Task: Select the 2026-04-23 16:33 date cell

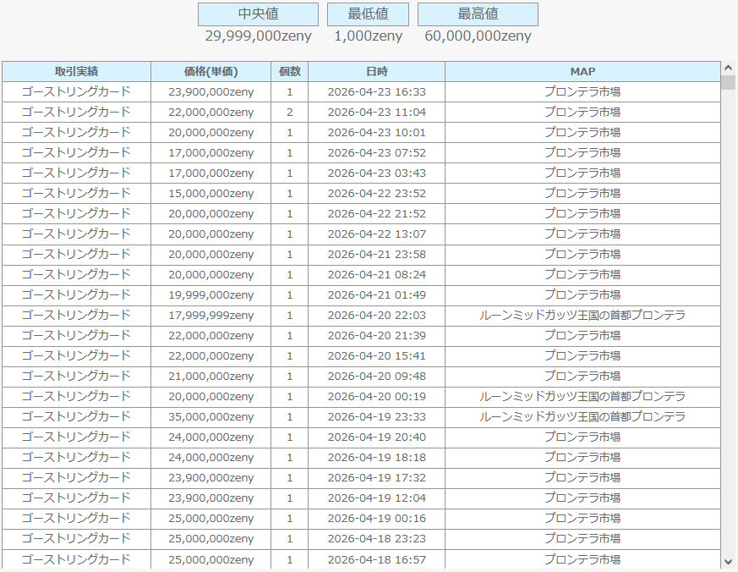Action: [x=376, y=92]
